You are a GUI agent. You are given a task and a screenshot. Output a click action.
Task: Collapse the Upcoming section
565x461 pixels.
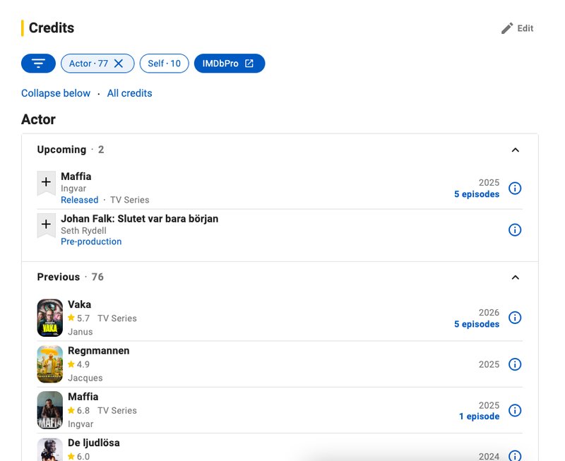[x=516, y=150]
